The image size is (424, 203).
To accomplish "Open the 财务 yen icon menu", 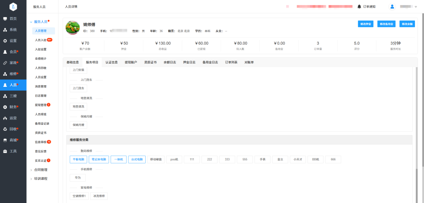I will [x=5, y=107].
